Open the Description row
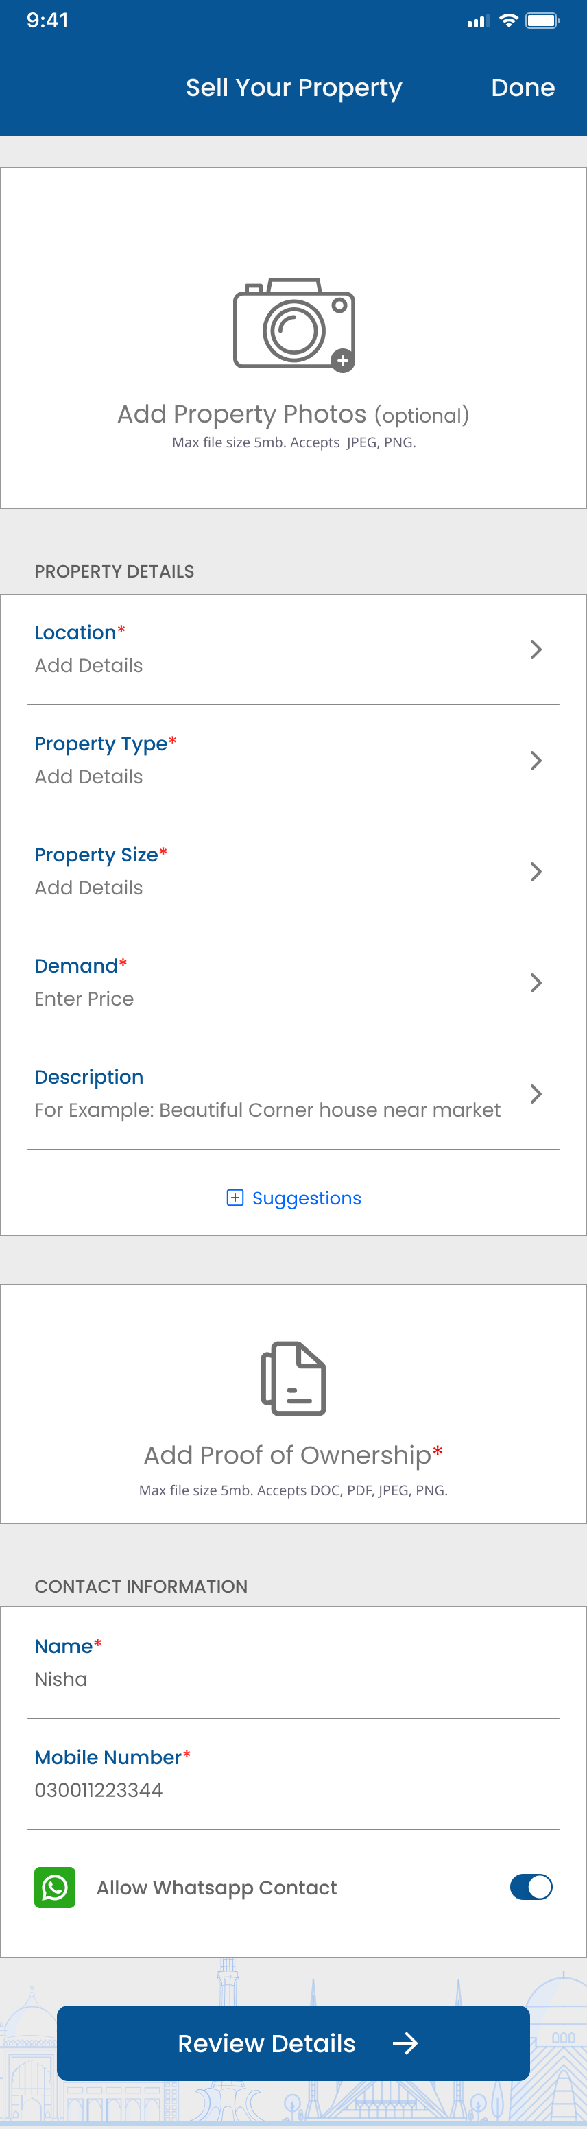 pos(293,1093)
